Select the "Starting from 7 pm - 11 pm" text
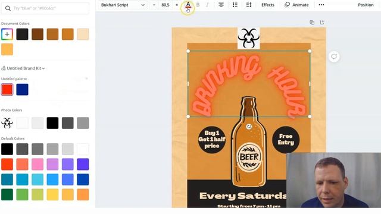The height and width of the screenshot is (214, 381). [x=249, y=206]
